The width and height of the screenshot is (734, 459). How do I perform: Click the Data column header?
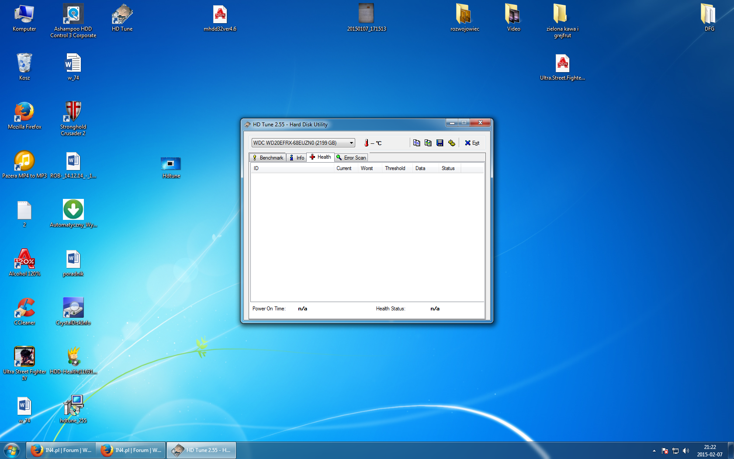tap(426, 168)
